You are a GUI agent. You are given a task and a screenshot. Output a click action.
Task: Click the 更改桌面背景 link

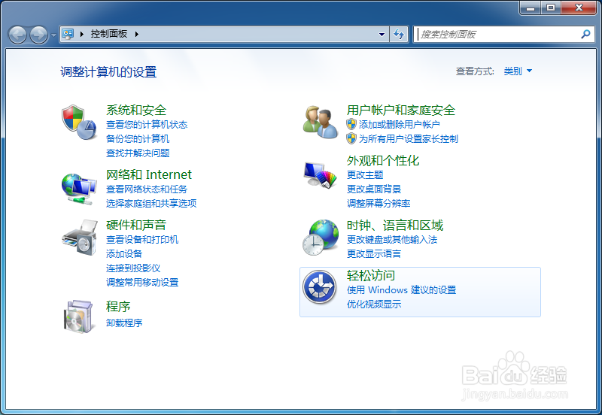pos(374,189)
